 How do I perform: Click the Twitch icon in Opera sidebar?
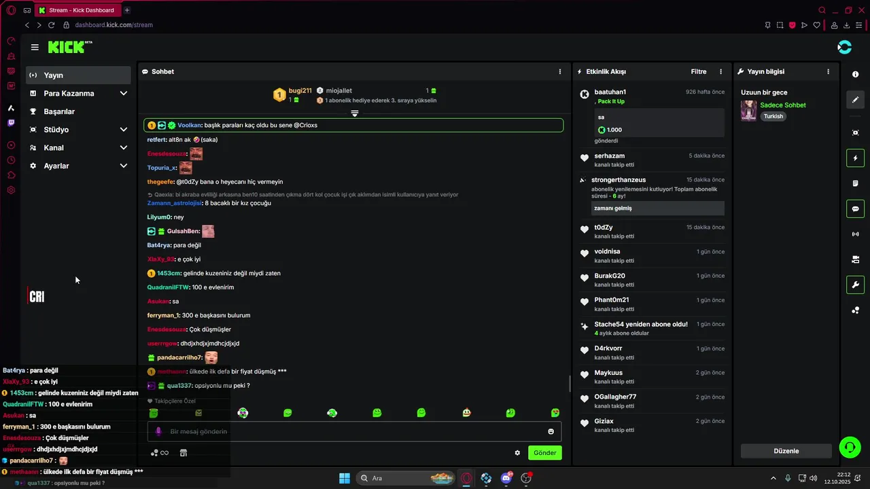pyautogui.click(x=11, y=123)
